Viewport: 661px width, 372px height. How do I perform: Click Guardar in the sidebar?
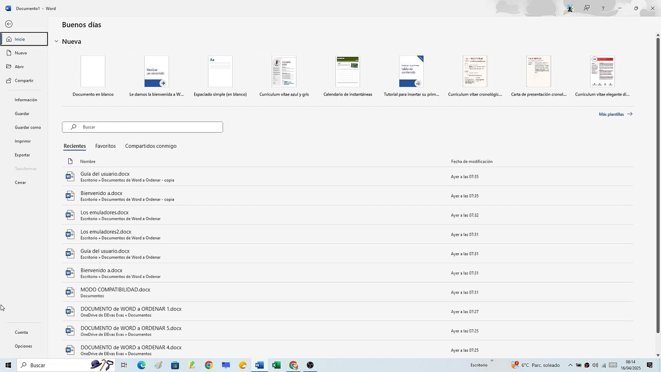(22, 114)
